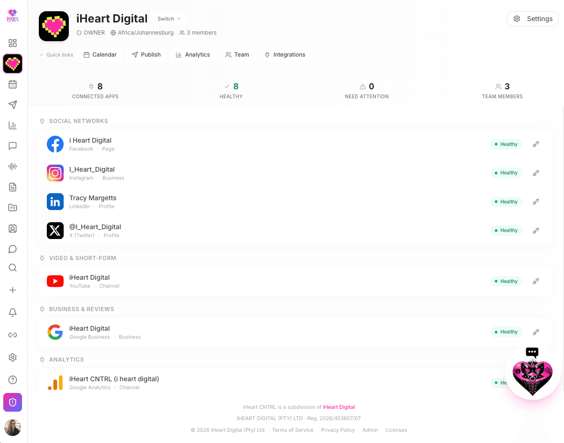Screen dimensions: 564x443
Task: Click the chain link icon in sidebar
Action: 13,335
